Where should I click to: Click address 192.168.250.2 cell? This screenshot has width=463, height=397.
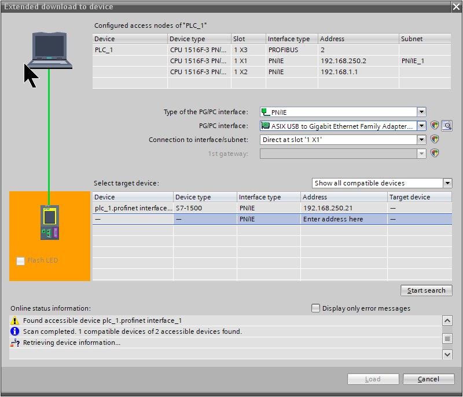pos(358,61)
